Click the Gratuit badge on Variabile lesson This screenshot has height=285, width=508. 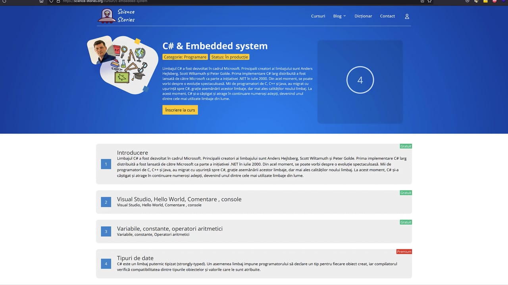click(406, 222)
